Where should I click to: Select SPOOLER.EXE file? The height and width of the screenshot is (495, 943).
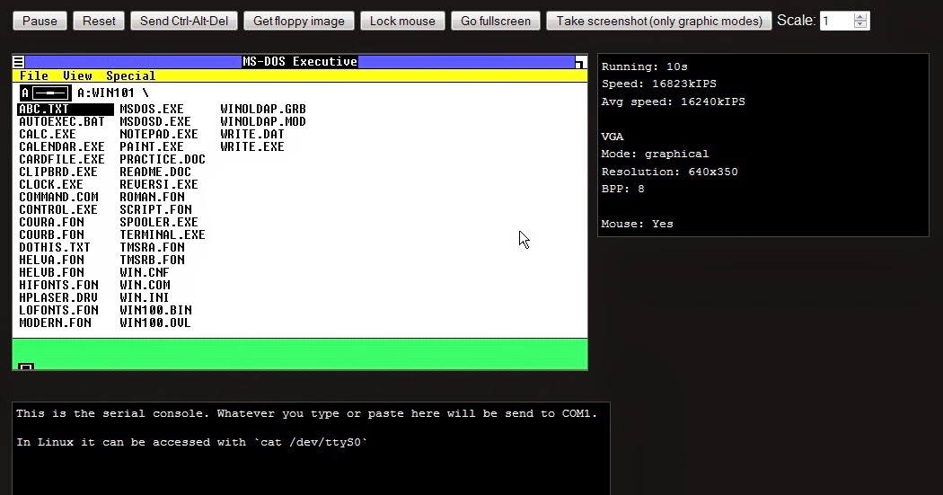click(x=159, y=223)
